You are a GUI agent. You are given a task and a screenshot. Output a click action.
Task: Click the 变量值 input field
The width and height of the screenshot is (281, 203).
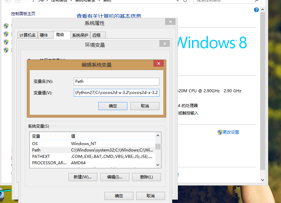click(117, 93)
